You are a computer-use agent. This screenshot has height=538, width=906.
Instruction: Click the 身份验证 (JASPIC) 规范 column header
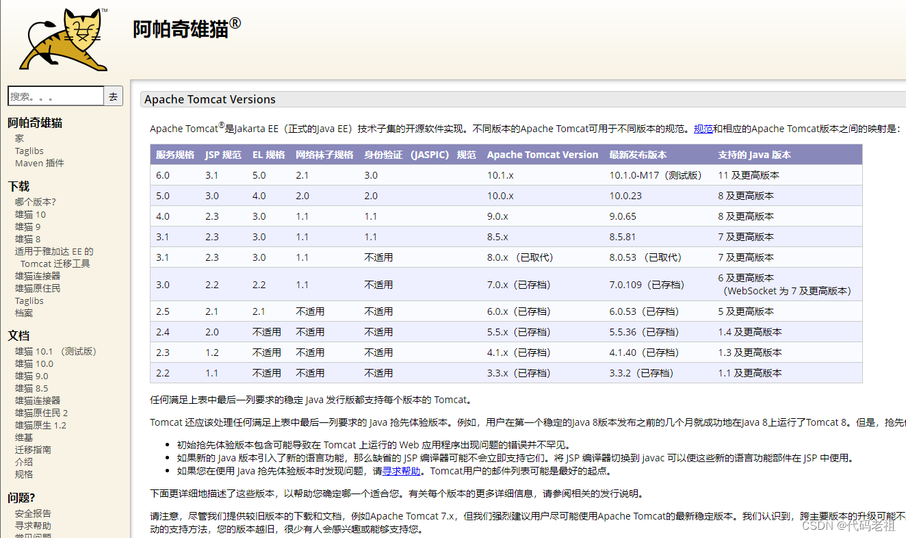pyautogui.click(x=420, y=155)
